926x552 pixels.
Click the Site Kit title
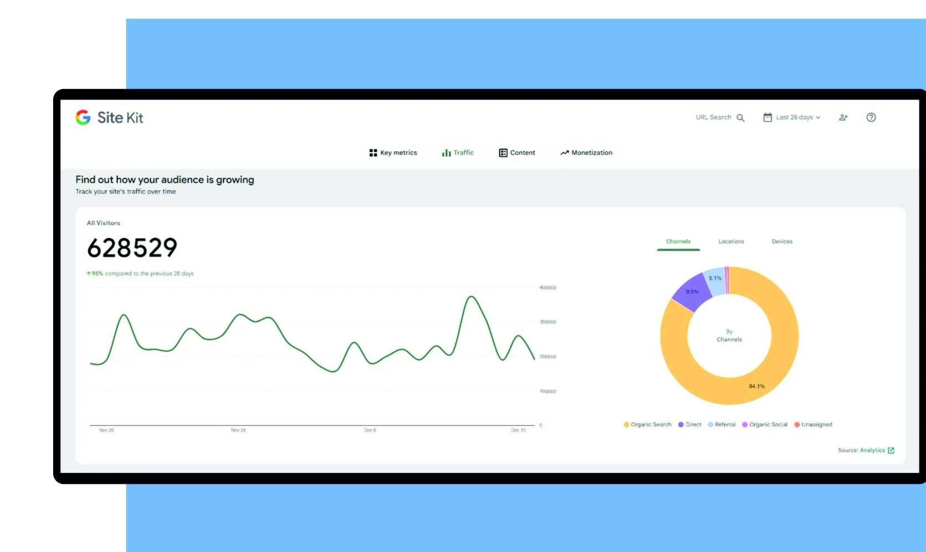point(120,117)
